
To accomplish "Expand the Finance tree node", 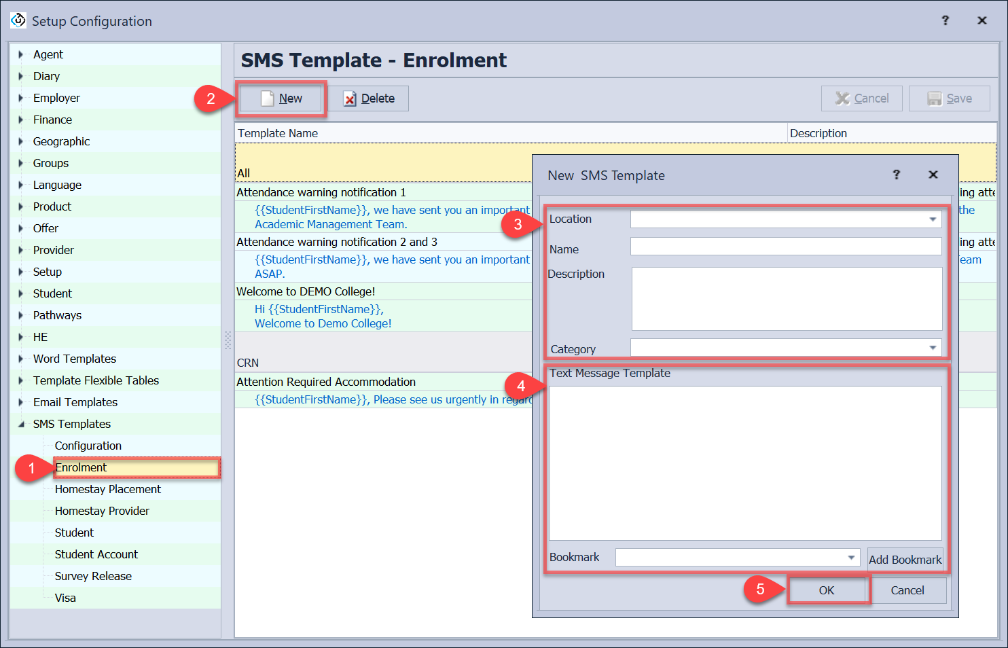I will (x=21, y=120).
